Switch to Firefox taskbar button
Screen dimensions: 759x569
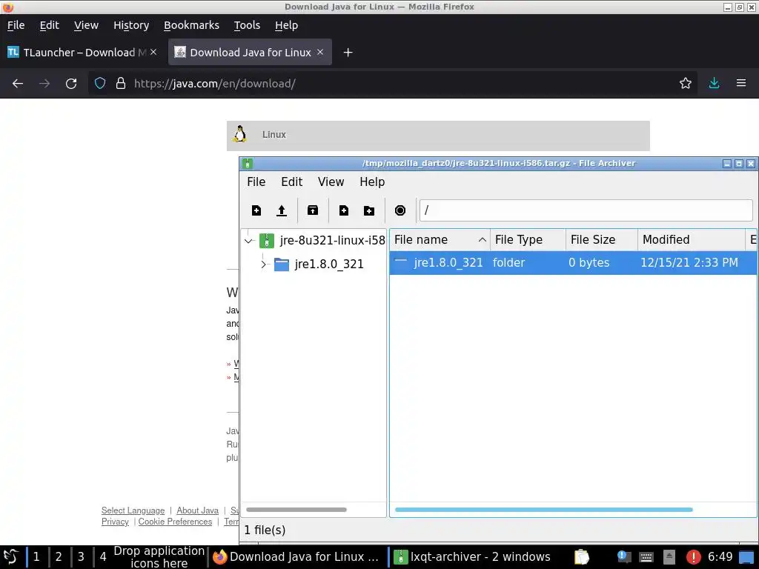(296, 557)
